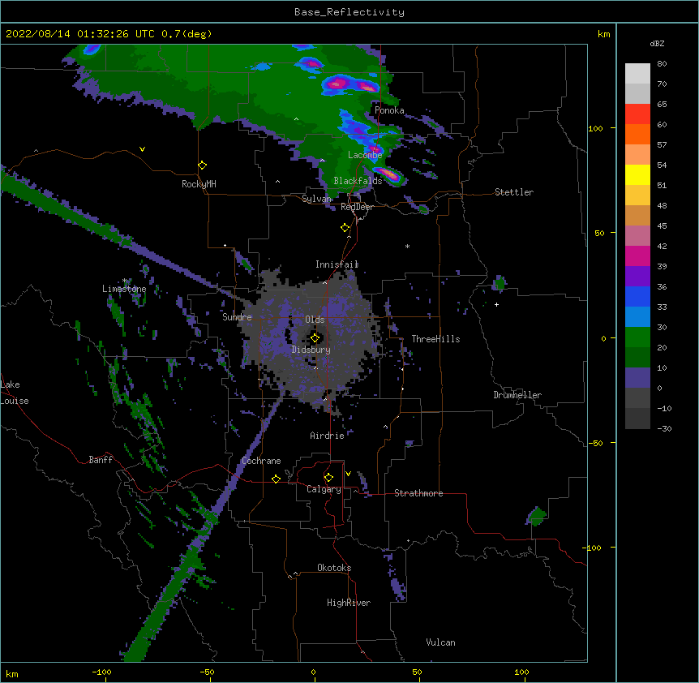The image size is (699, 683).
Task: Click the Base_Reflectivity title text
Action: pyautogui.click(x=349, y=12)
